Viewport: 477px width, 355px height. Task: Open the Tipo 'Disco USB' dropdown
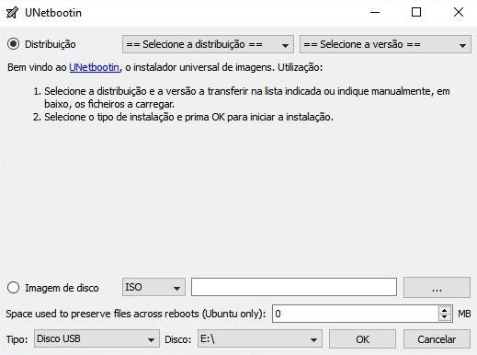(97, 338)
